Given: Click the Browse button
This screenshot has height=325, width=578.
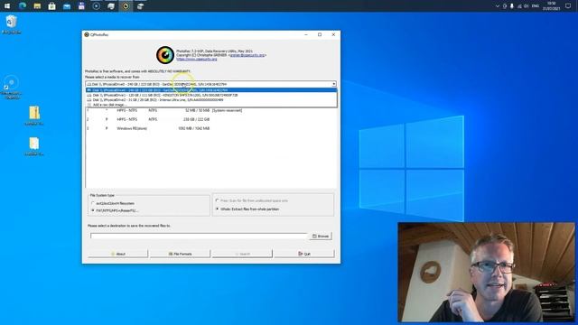Looking at the screenshot, I should coord(321,236).
